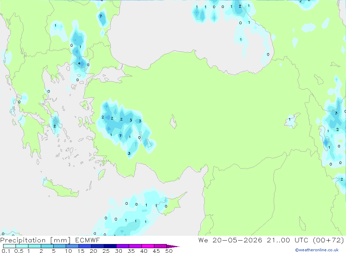Click the "4" precipitation value over northern Greece

79,64
